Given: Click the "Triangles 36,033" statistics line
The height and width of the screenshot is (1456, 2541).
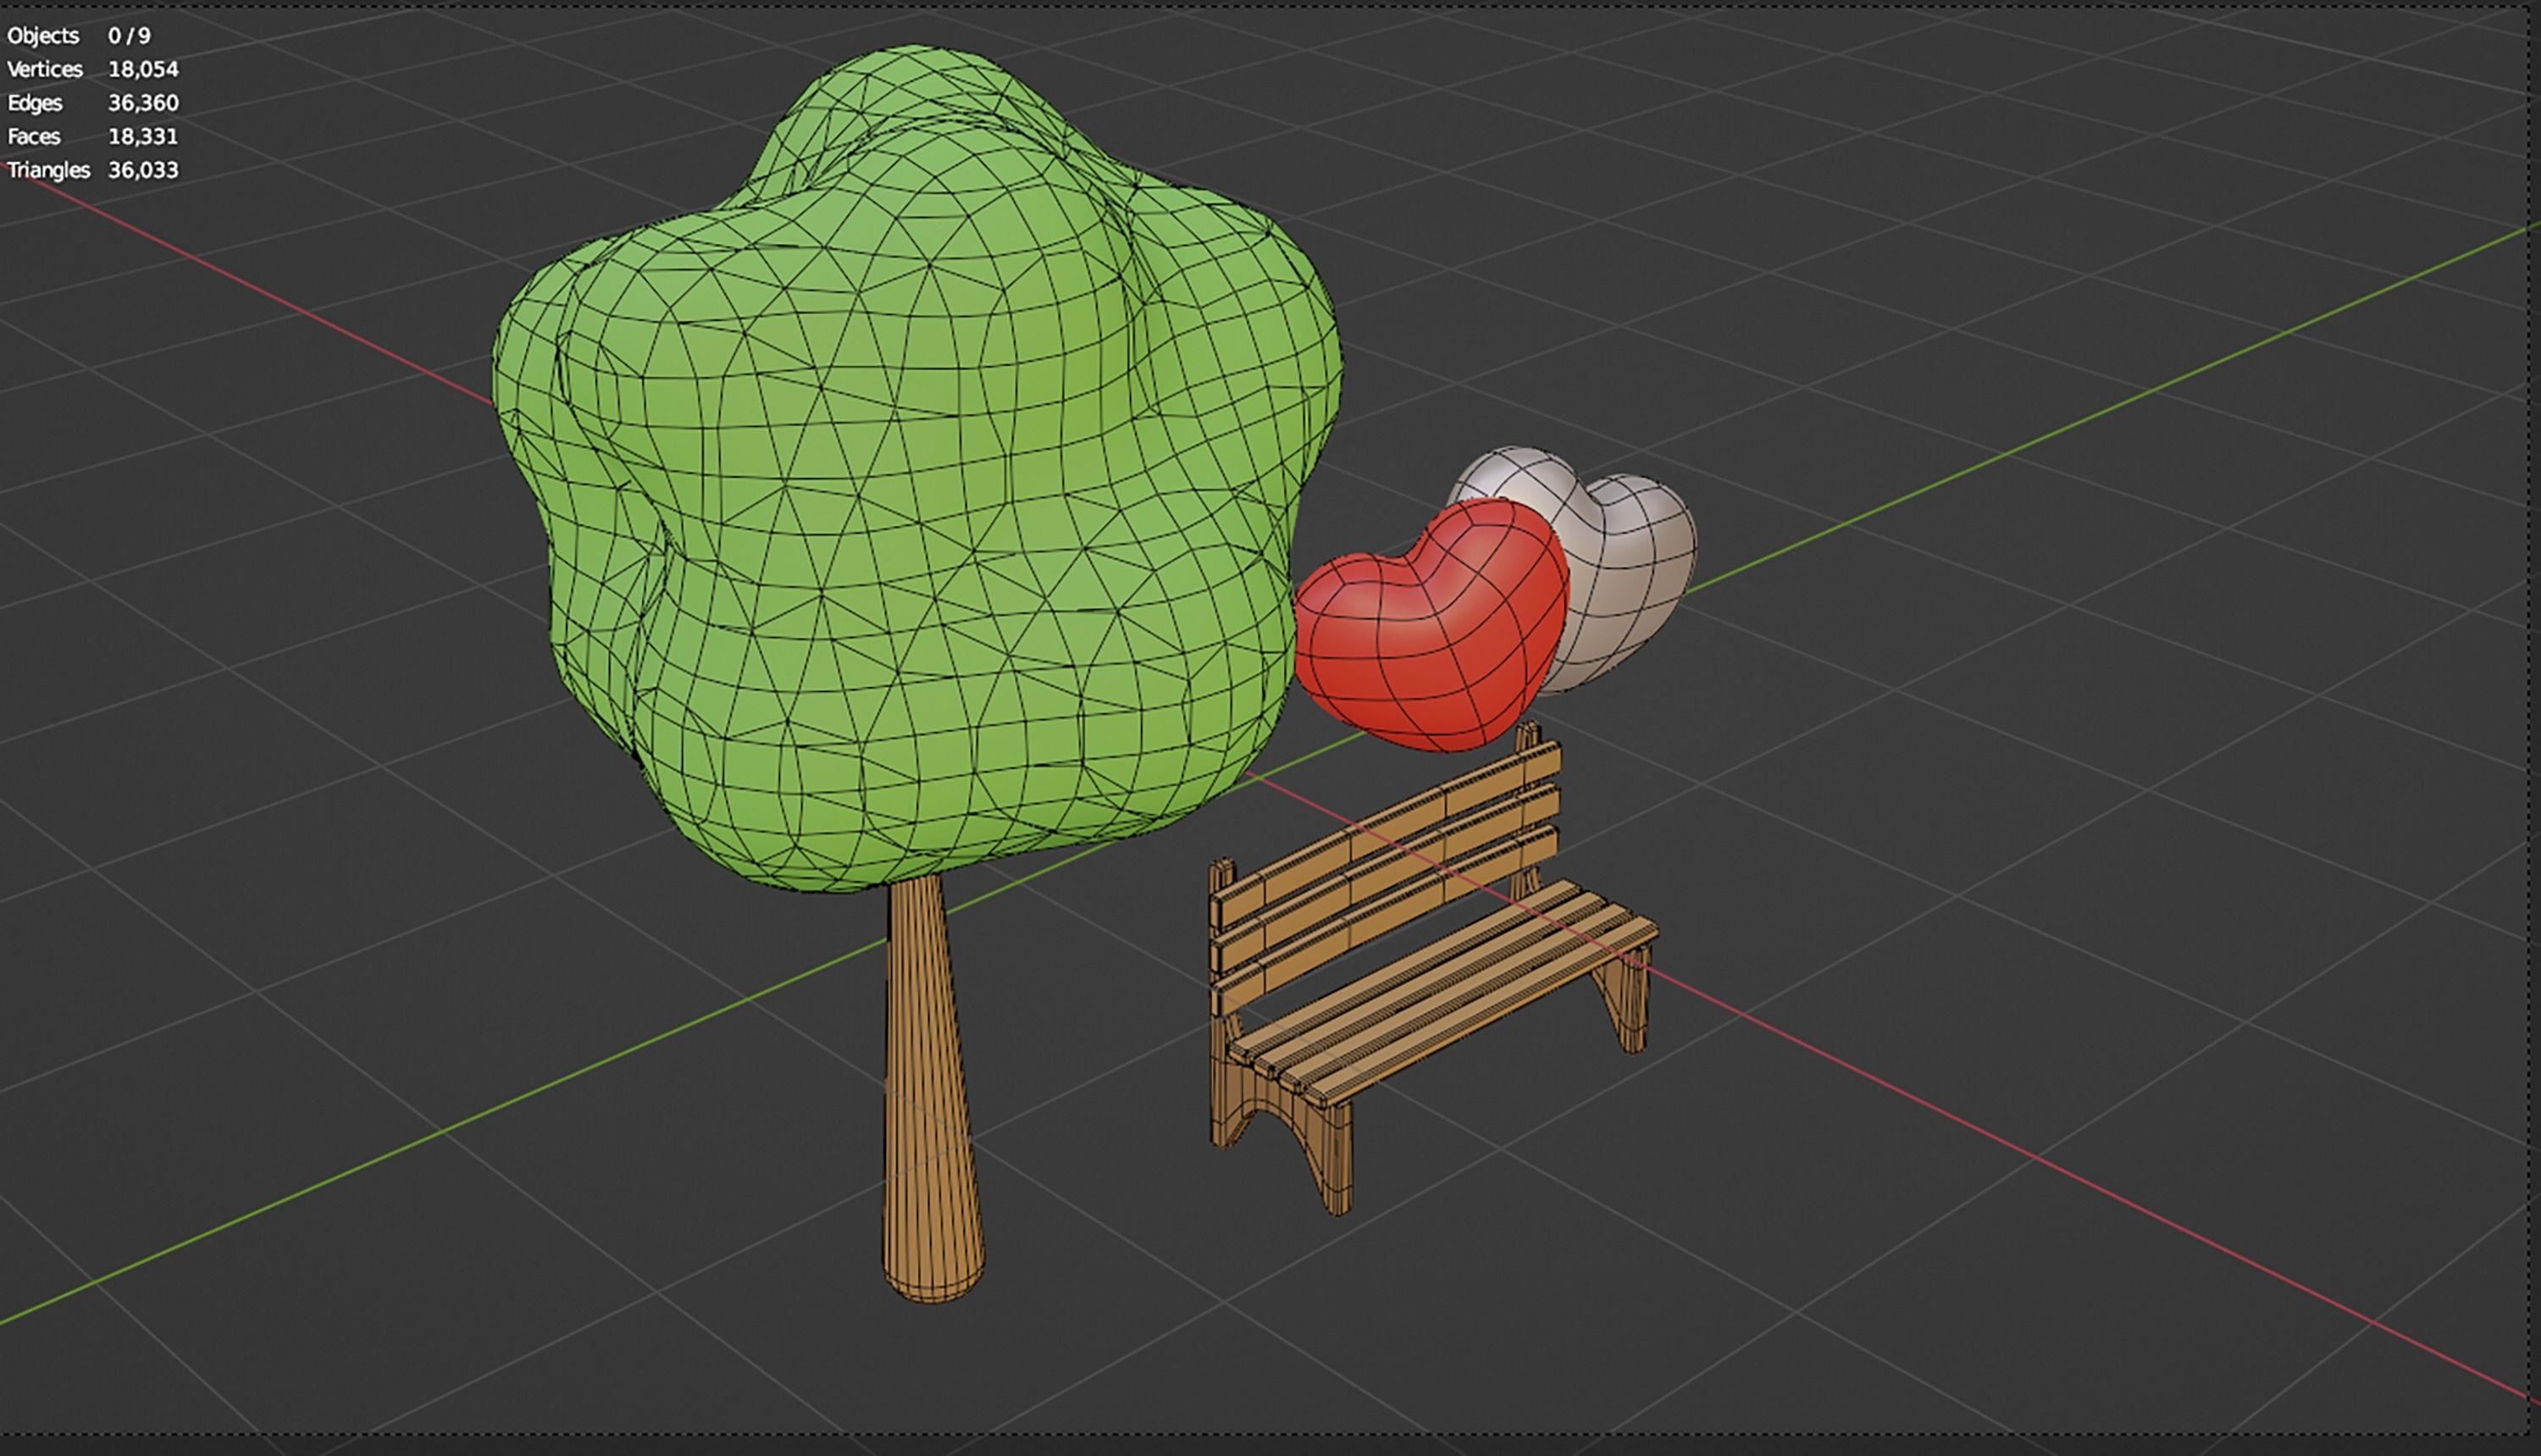Looking at the screenshot, I should click(x=93, y=170).
